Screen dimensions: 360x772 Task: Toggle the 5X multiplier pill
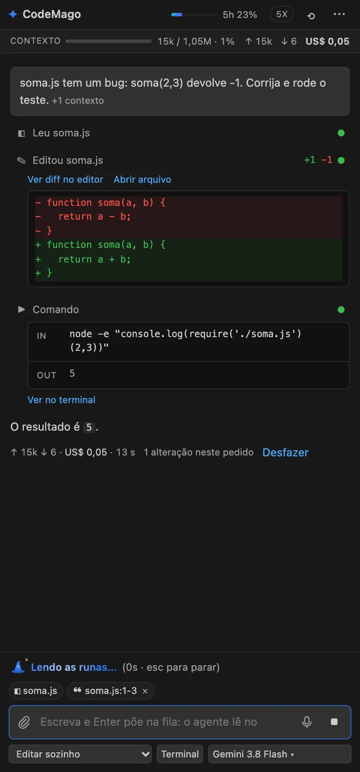[282, 14]
